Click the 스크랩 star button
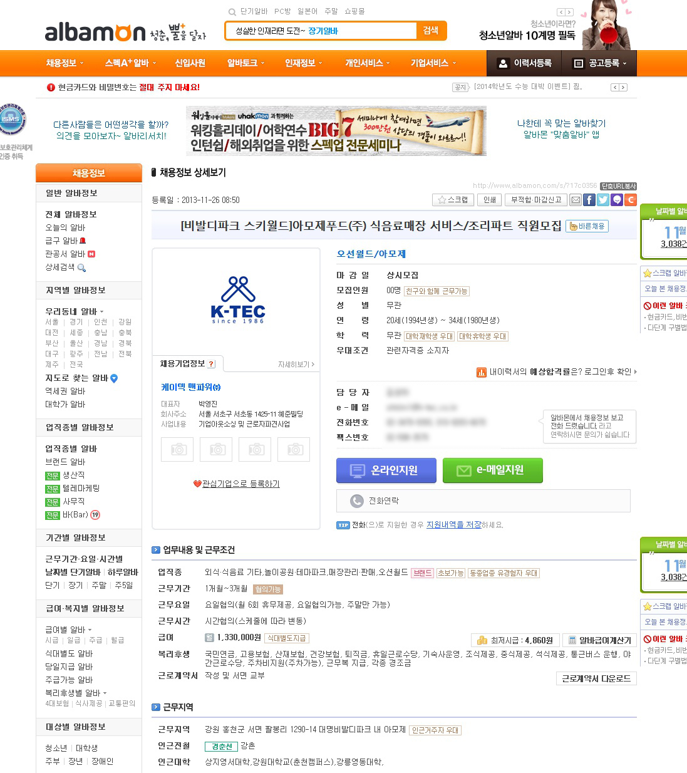This screenshot has width=687, height=773. pyautogui.click(x=453, y=200)
